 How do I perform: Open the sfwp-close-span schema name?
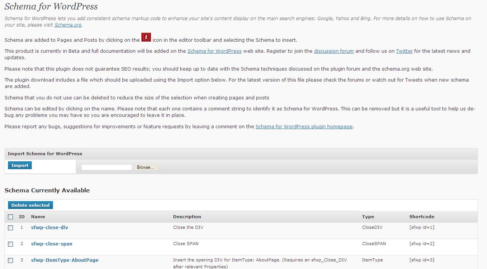click(x=52, y=244)
